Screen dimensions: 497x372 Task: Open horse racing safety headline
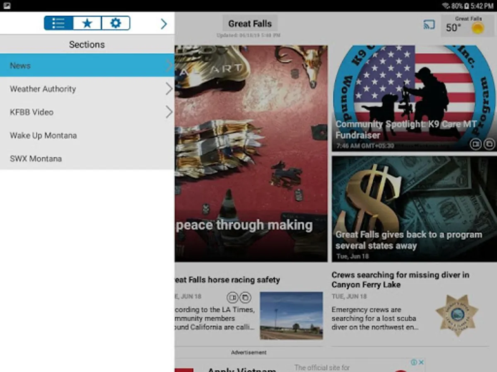tap(227, 280)
